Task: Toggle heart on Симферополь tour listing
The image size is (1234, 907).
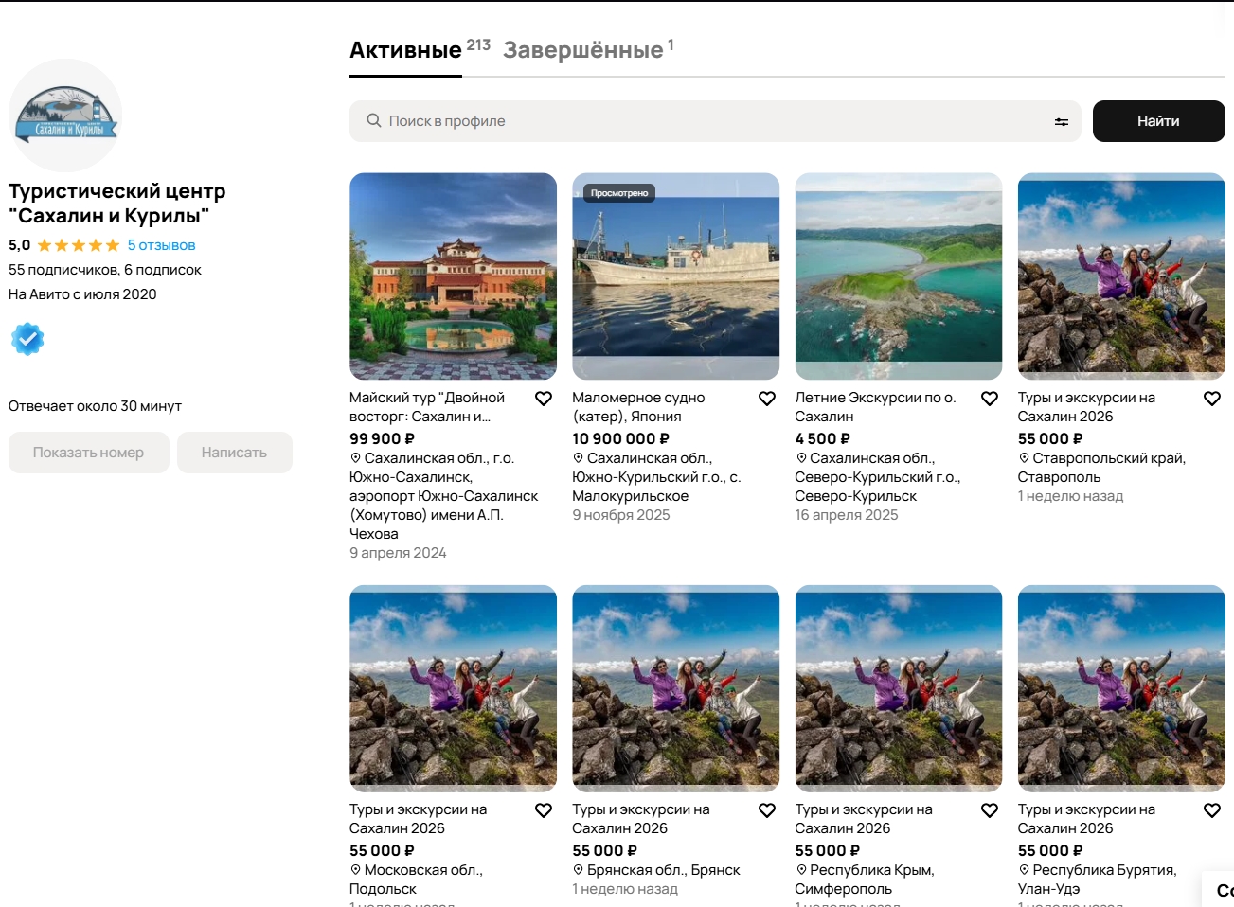Action: [x=990, y=810]
